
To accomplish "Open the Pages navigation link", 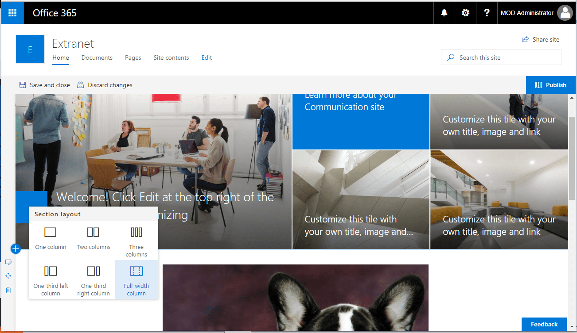I will pyautogui.click(x=133, y=57).
